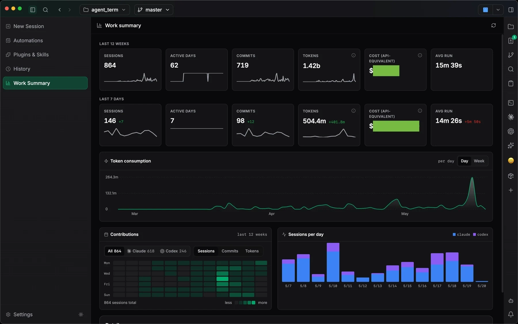Filter contributions by Claude 618

coord(141,251)
